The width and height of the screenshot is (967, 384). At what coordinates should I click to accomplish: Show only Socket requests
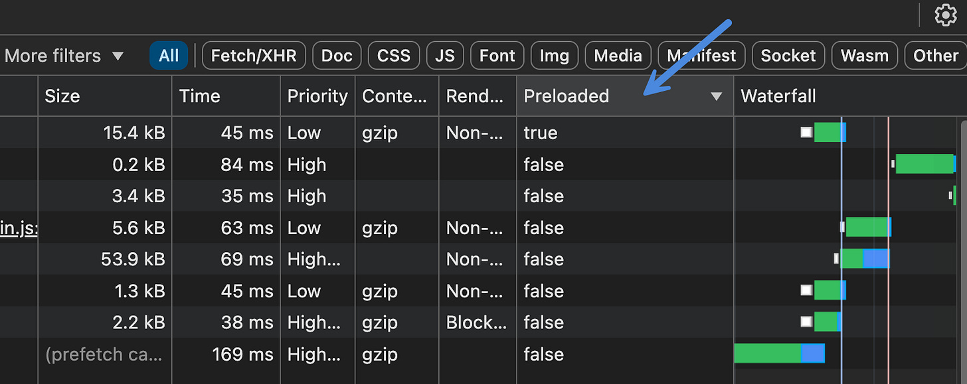coord(788,56)
